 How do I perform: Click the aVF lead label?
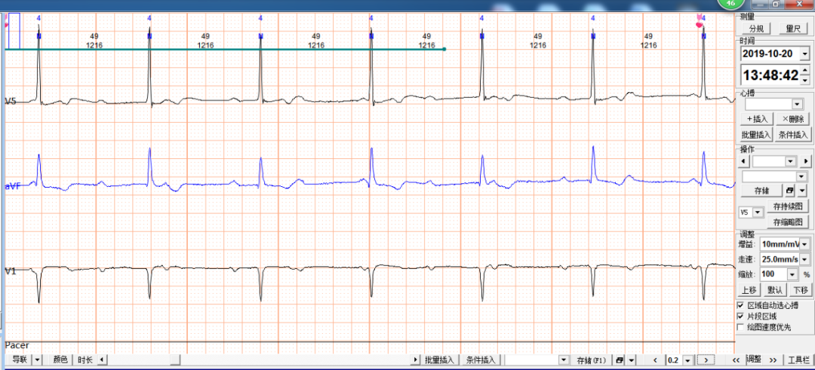point(11,185)
